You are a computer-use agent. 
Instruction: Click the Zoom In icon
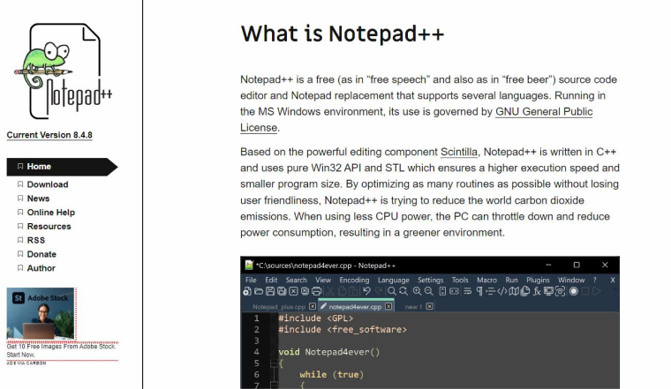pos(418,292)
